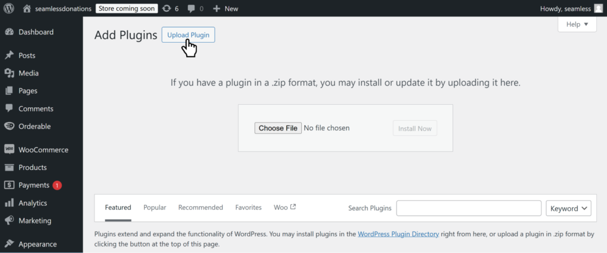Click the seamlessdonations site name
607x253 pixels.
tap(63, 8)
